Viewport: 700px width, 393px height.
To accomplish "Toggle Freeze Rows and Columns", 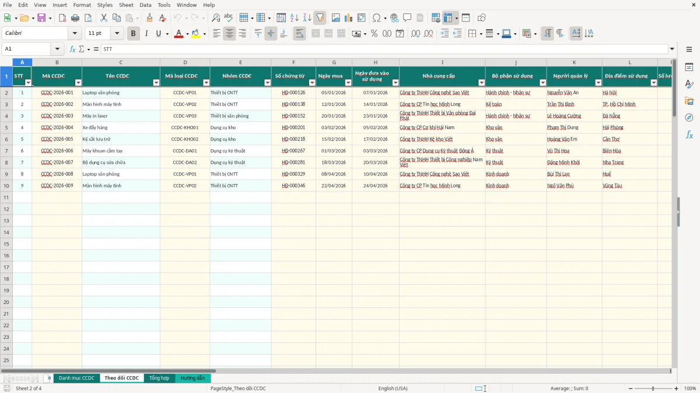I will 448,18.
